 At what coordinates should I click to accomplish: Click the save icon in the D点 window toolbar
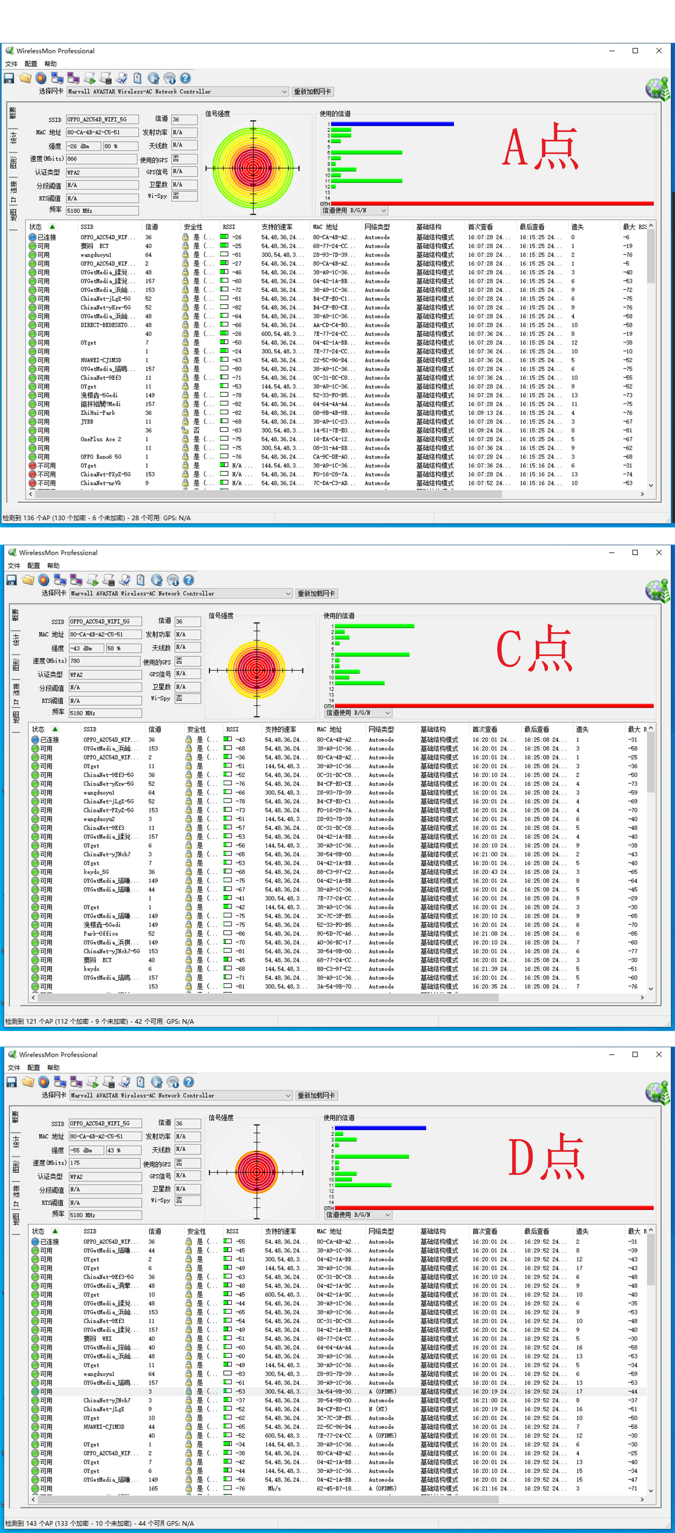[x=12, y=1082]
